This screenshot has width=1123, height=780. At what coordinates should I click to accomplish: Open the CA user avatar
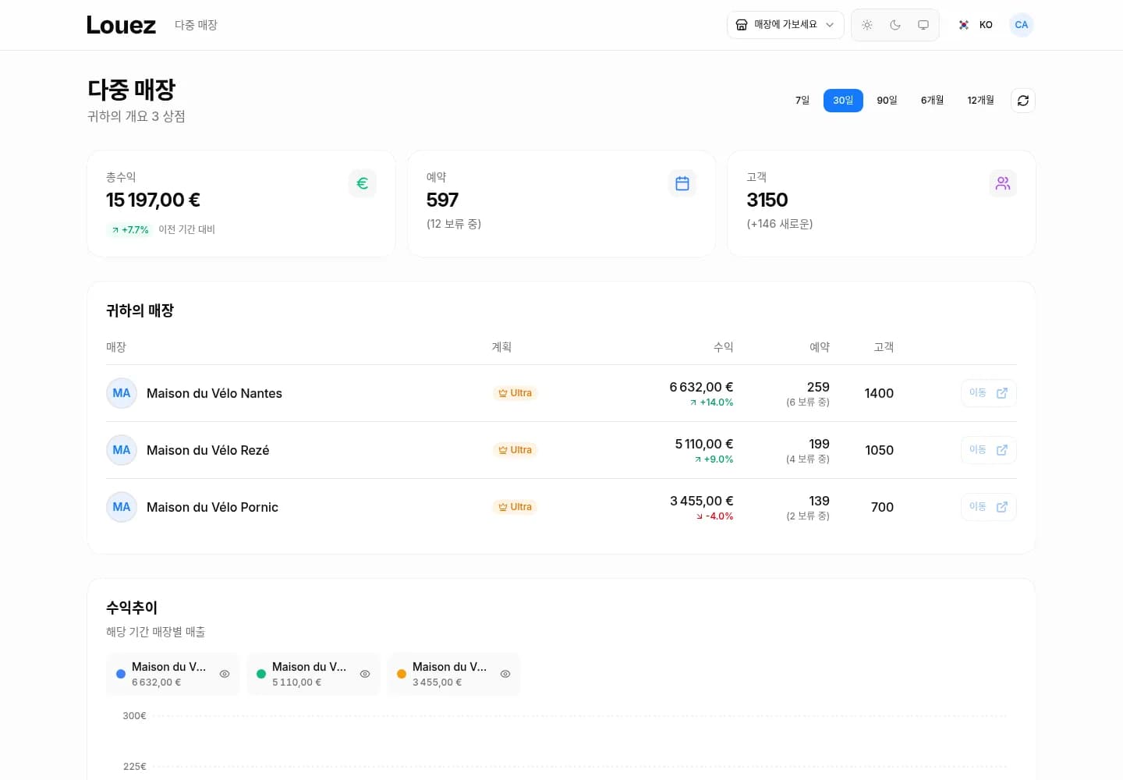coord(1022,25)
